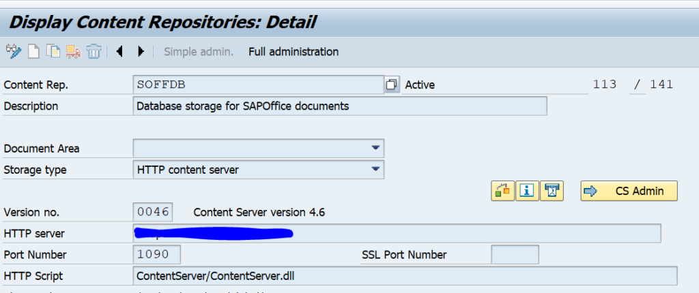The width and height of the screenshot is (699, 293).
Task: Click the Copy repository icon
Action: 53,52
